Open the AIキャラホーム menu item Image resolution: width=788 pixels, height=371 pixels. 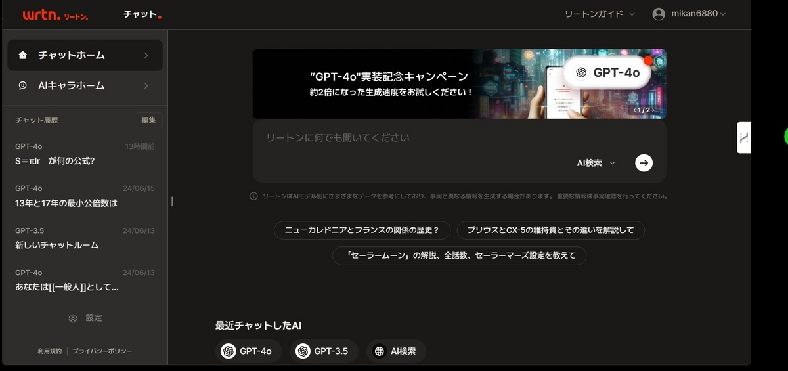[85, 86]
